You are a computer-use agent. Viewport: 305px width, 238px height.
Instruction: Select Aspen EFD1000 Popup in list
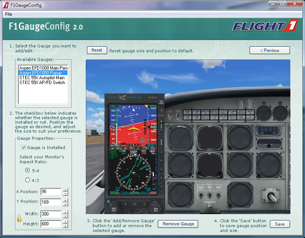coord(43,73)
